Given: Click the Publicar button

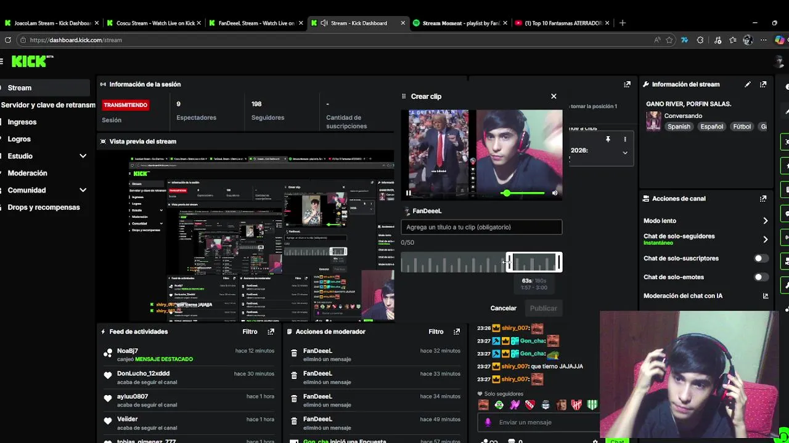Looking at the screenshot, I should click(x=543, y=308).
